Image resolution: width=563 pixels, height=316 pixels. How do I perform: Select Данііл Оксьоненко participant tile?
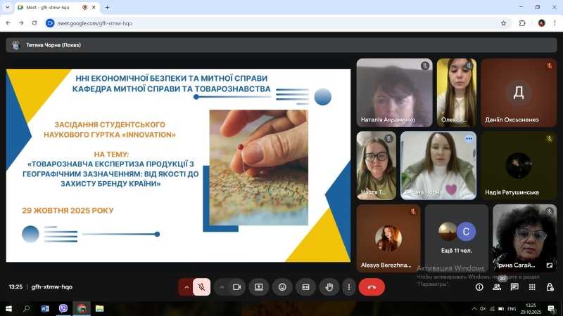pos(519,93)
